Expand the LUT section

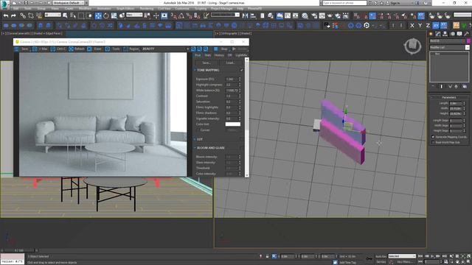195,139
